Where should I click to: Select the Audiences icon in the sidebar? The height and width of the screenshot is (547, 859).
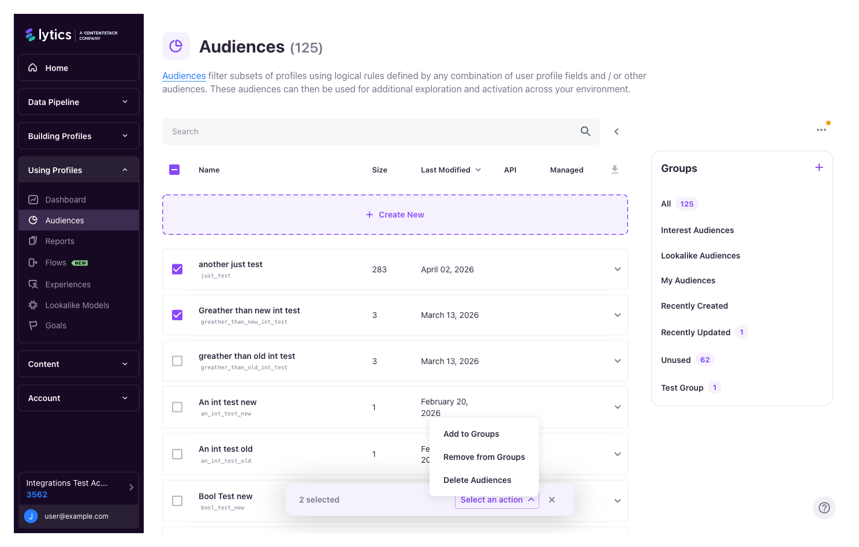pyautogui.click(x=34, y=220)
